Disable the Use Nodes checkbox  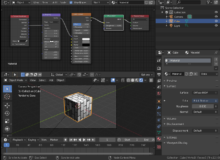coord(71,2)
